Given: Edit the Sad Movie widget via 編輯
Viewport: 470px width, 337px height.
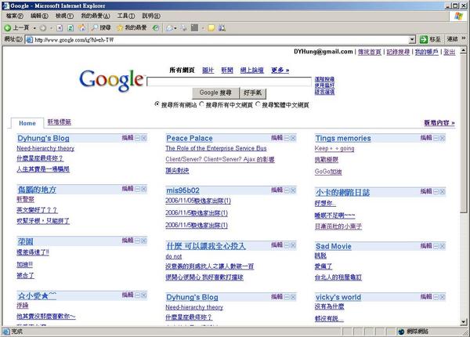Looking at the screenshot, I should click(426, 246).
